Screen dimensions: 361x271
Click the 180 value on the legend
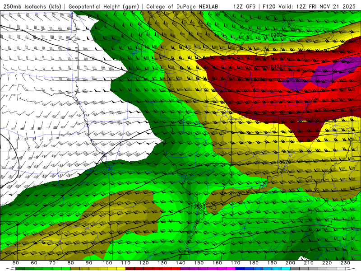pos(254,263)
